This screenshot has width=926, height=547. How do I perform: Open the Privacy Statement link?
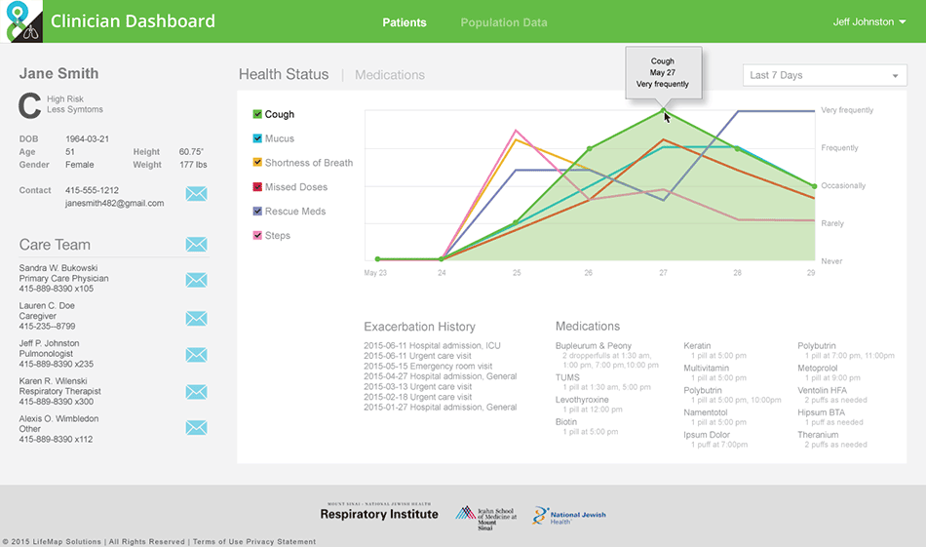(x=281, y=542)
